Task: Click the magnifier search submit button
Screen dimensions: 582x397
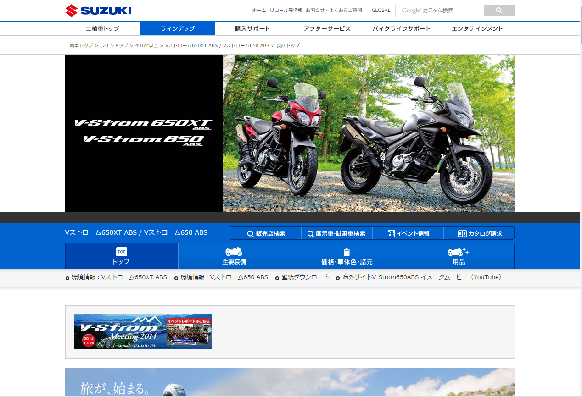Action: 499,10
